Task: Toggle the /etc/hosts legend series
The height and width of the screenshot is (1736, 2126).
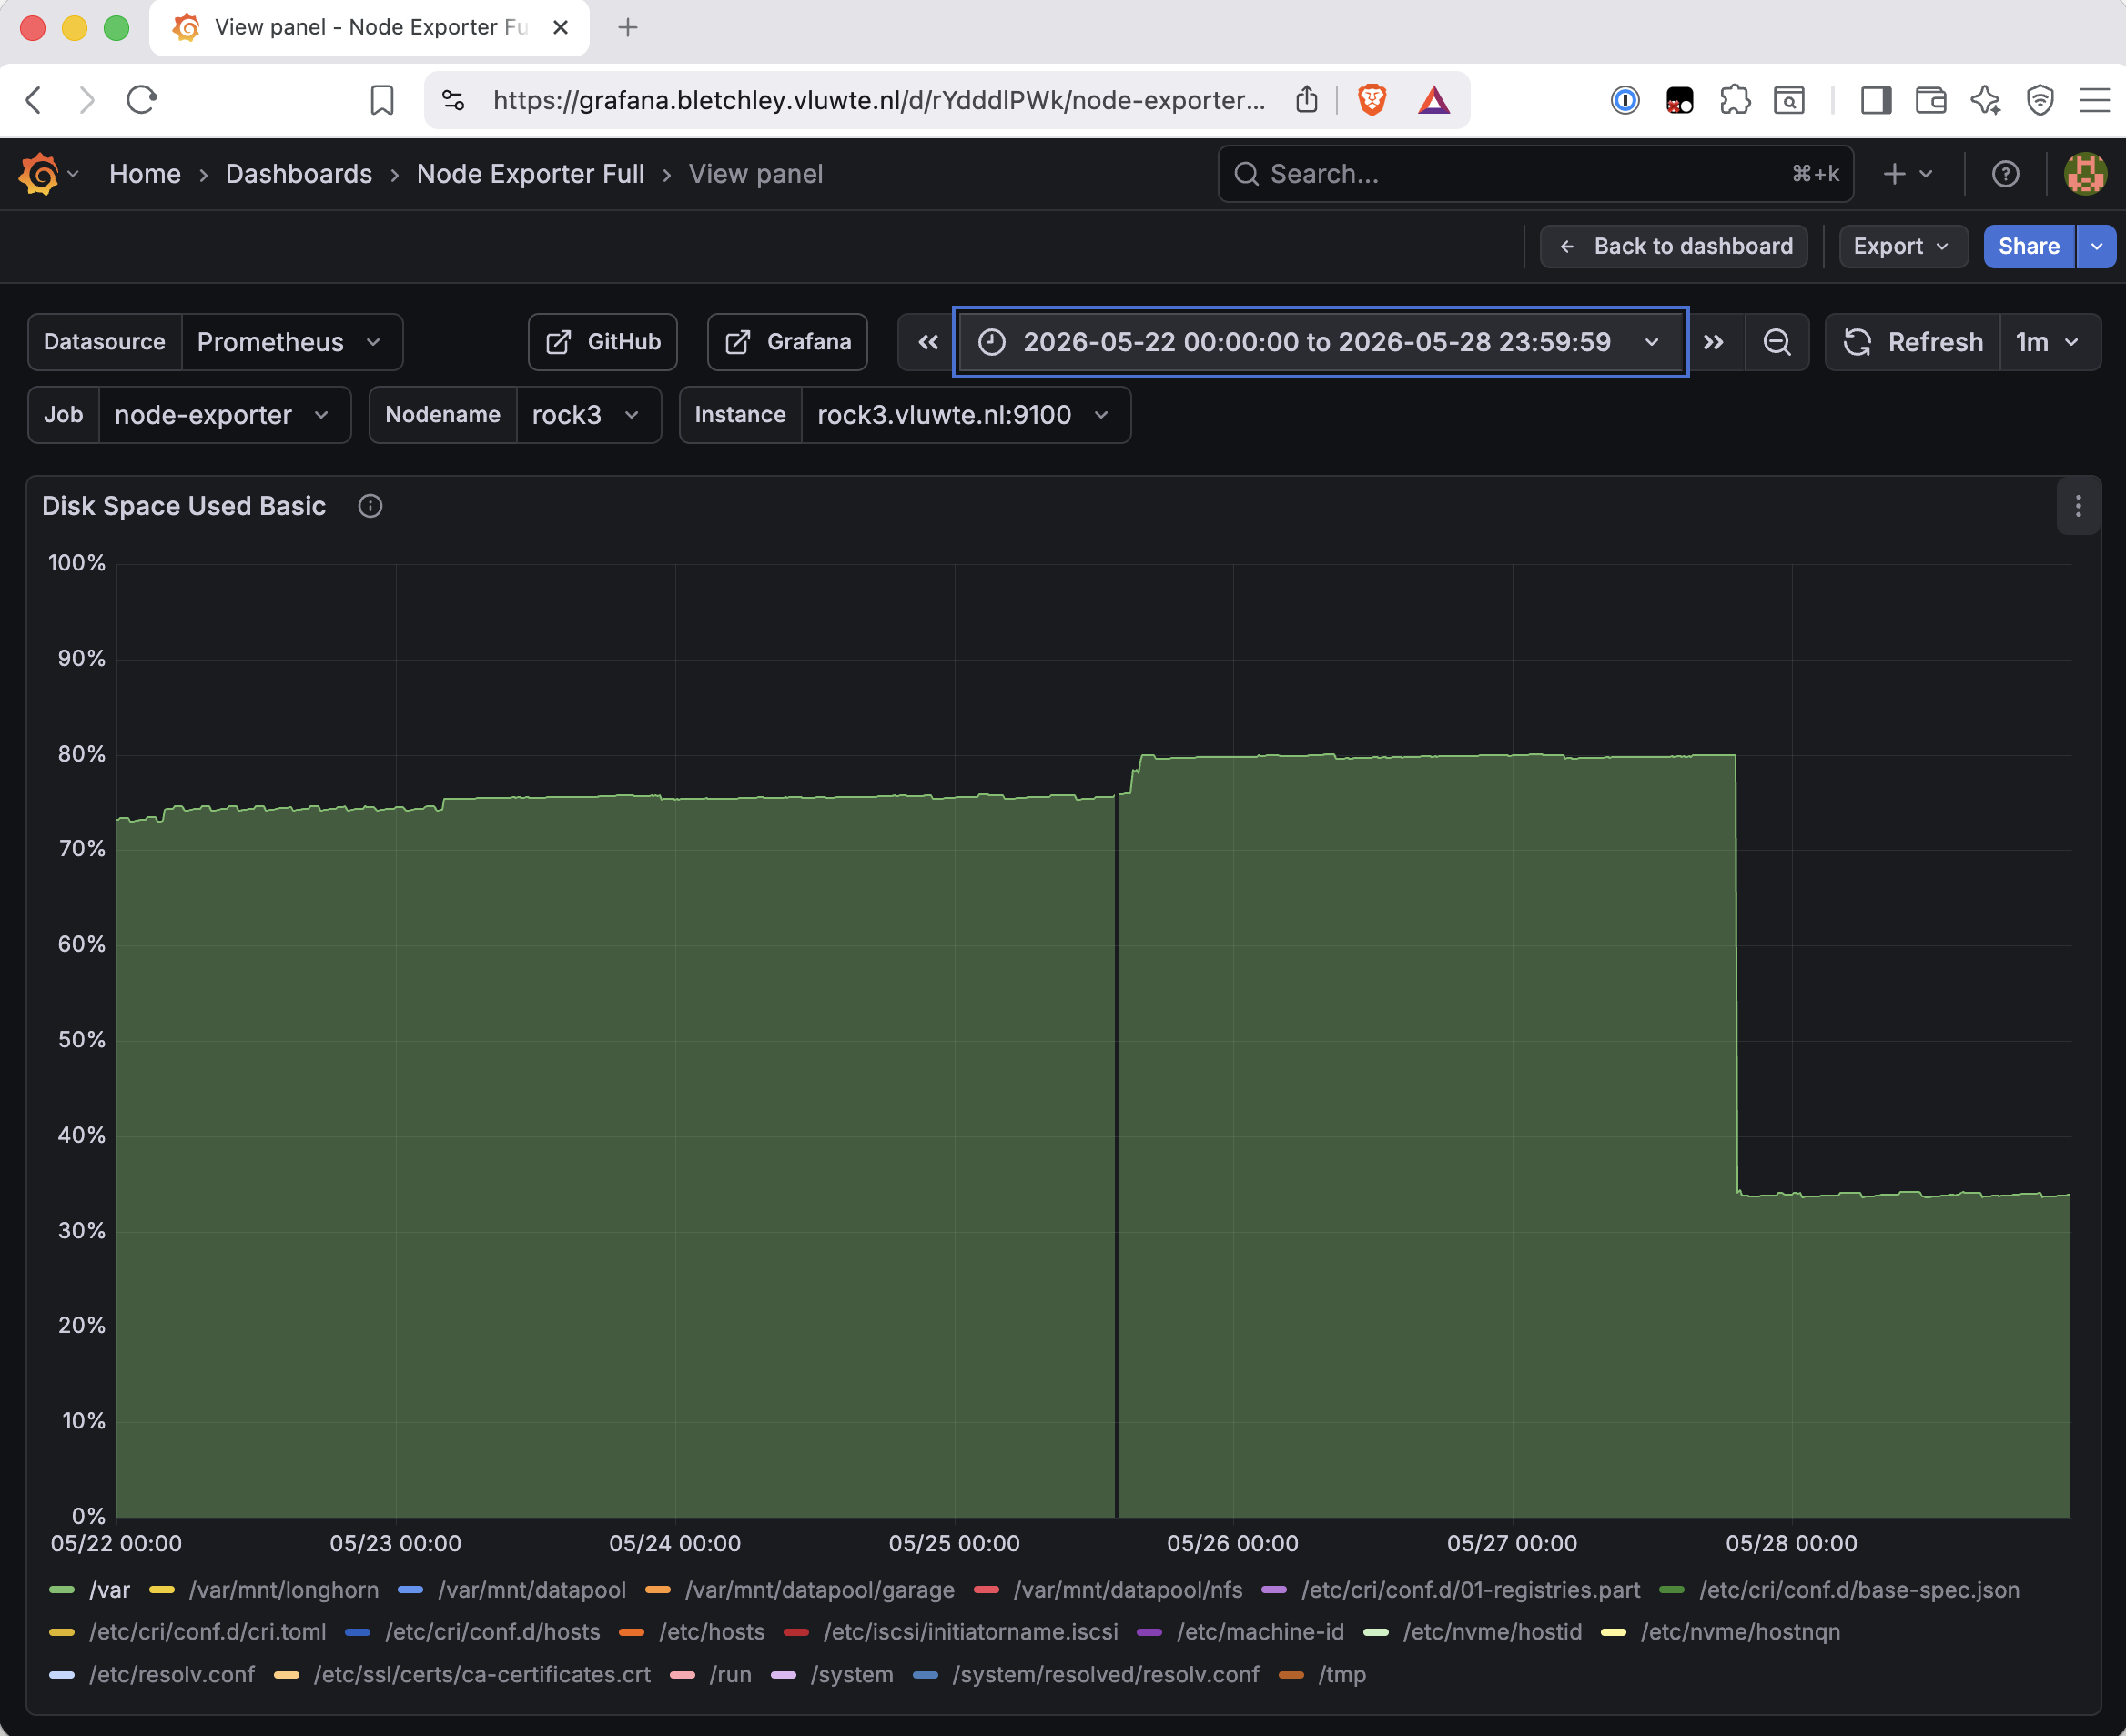Action: pyautogui.click(x=712, y=1632)
